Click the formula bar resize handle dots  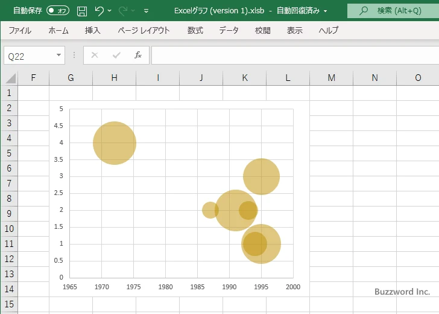tap(74, 55)
